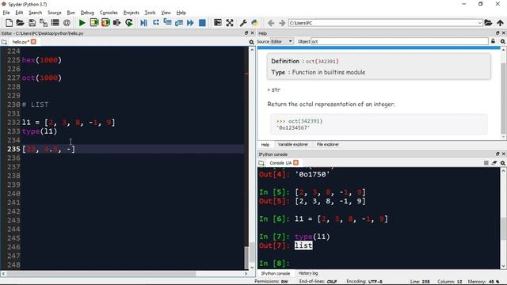Run the file with the green play button
Viewport: 507px width, 285px height.
82,23
